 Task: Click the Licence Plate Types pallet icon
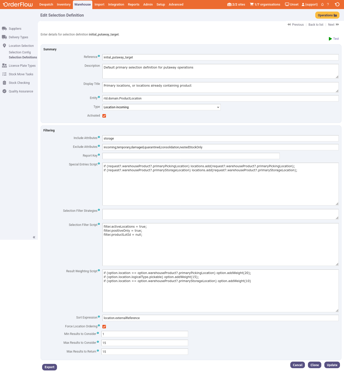click(4, 66)
